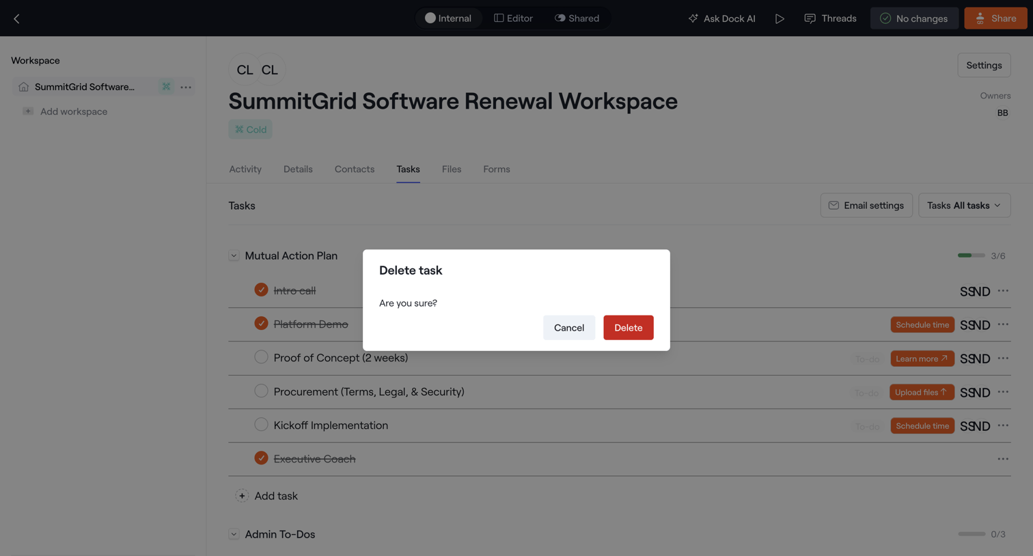Switch to Internal view mode
Image resolution: width=1033 pixels, height=556 pixels.
tap(448, 18)
